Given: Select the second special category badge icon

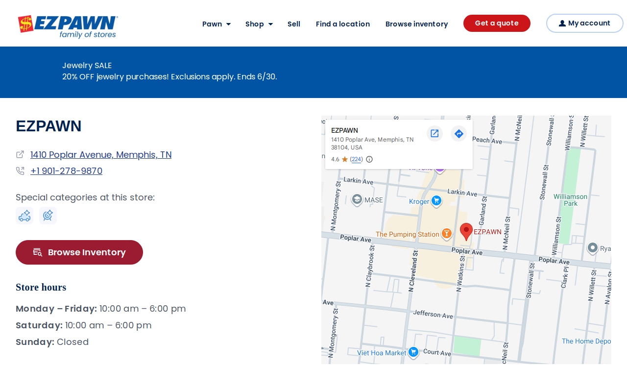Looking at the screenshot, I should tap(48, 216).
